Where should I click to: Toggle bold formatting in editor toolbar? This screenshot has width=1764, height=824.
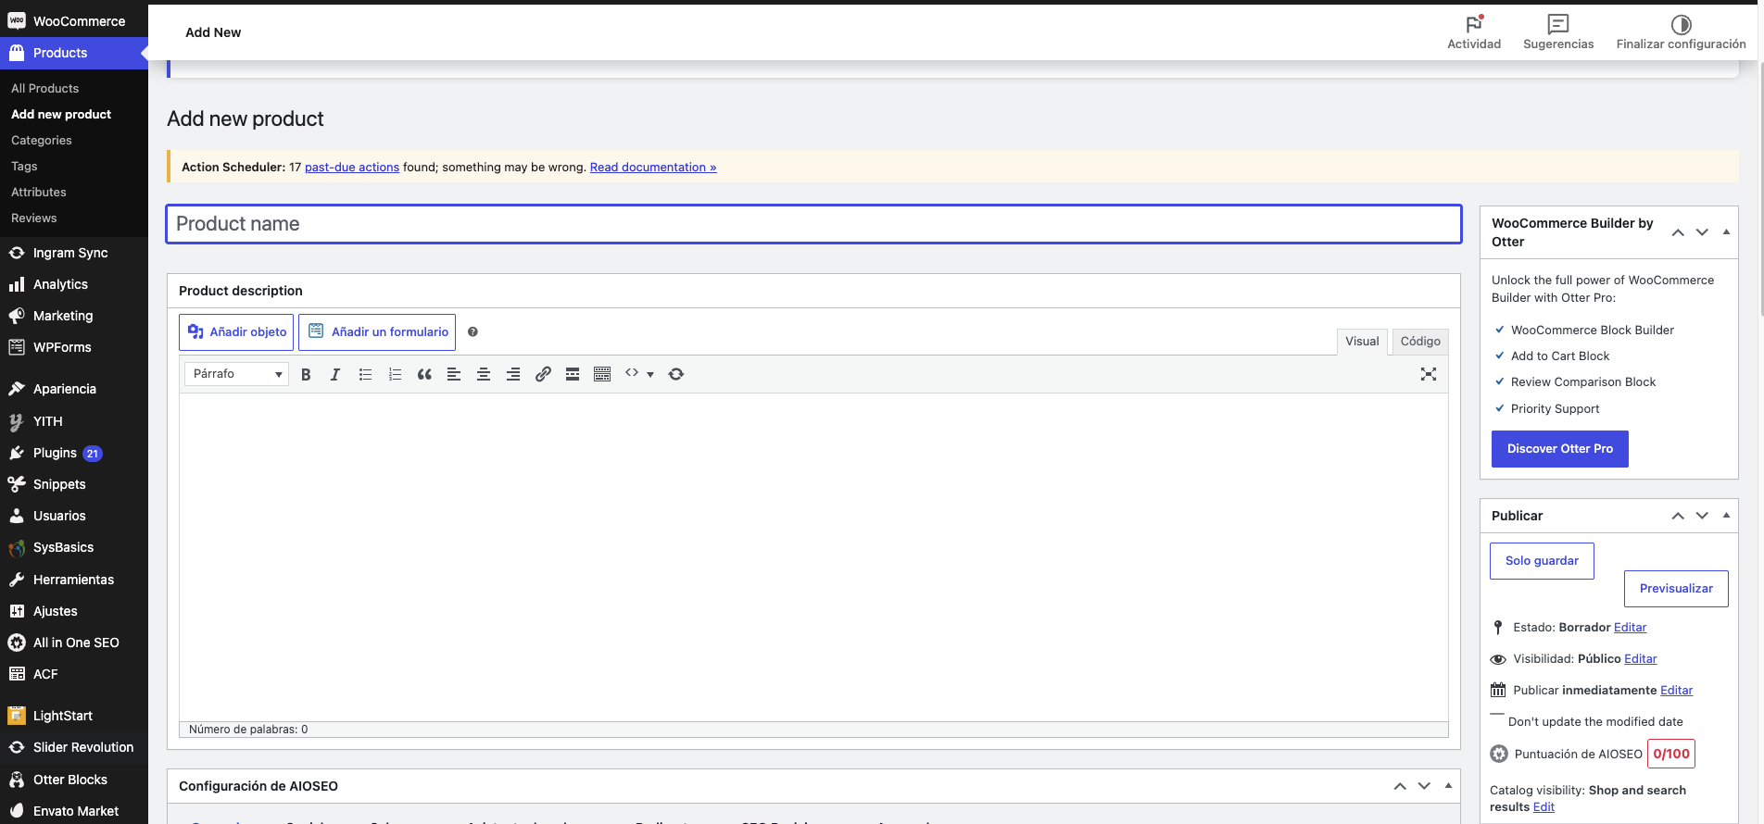pyautogui.click(x=306, y=374)
